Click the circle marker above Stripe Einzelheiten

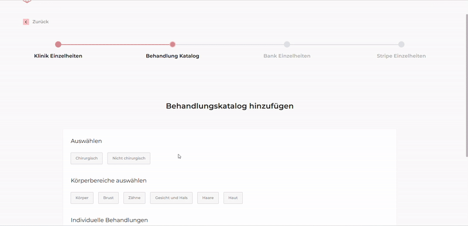(401, 44)
